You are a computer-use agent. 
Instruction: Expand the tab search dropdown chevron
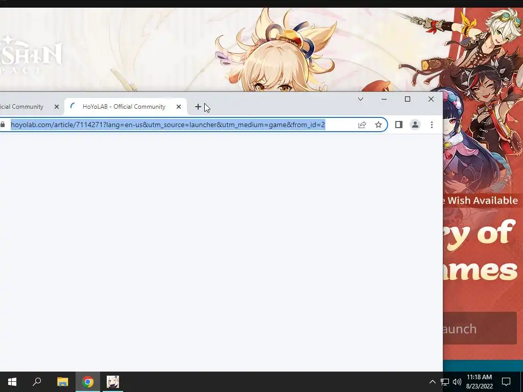point(361,99)
